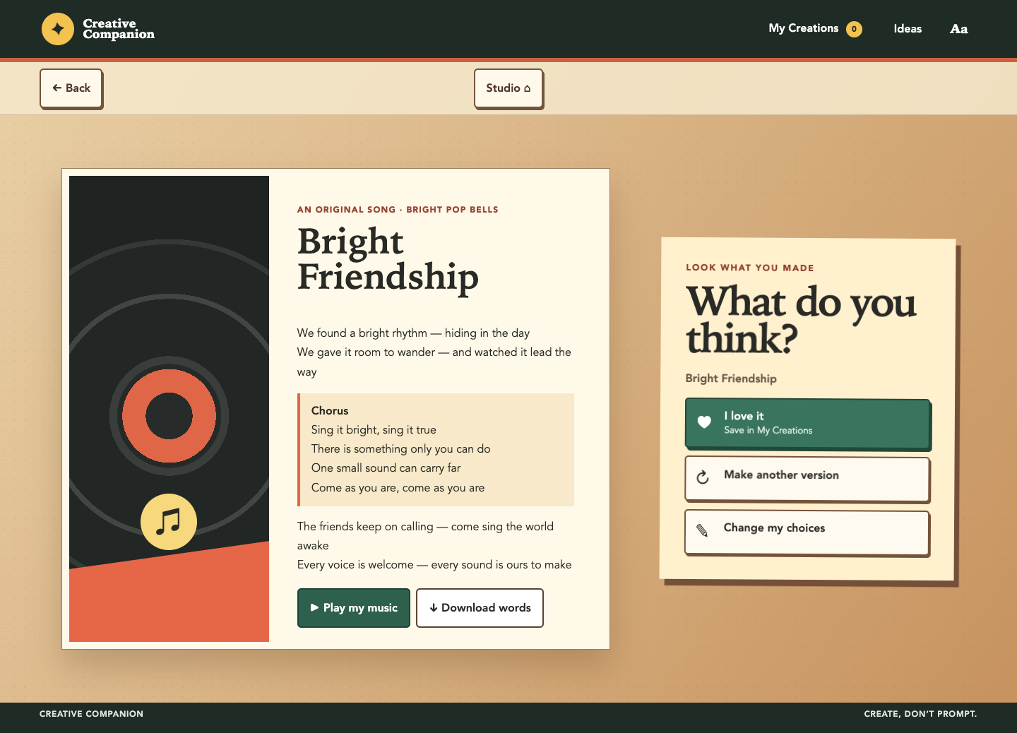Click the yellow music note icon

pos(169,522)
